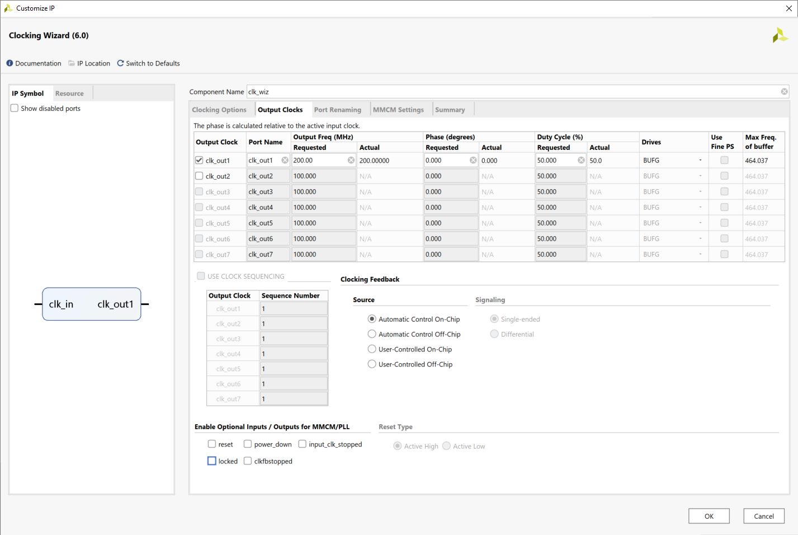
Task: Enable the clk_out2 output clock checkbox
Action: (x=199, y=176)
